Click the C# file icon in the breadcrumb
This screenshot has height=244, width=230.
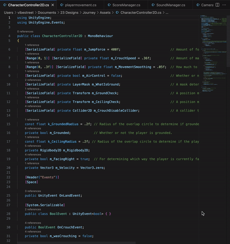117,13
